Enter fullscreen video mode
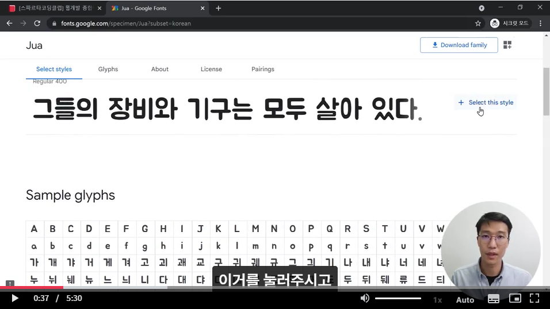The image size is (550, 309). coord(534,298)
